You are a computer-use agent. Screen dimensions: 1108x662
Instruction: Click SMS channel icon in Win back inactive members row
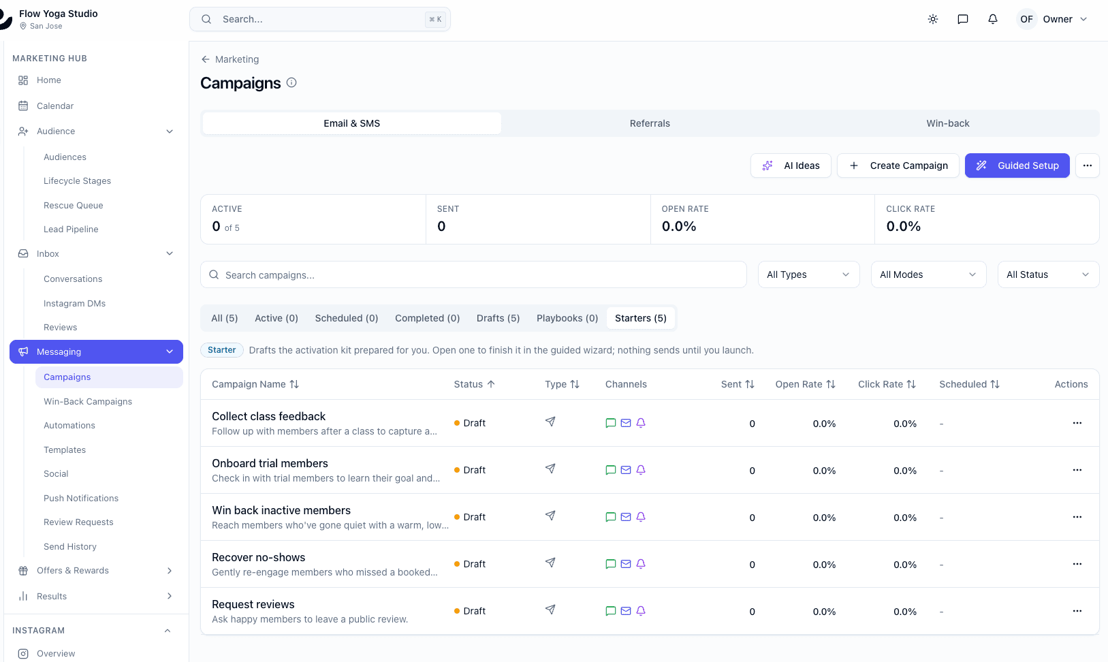(x=611, y=517)
